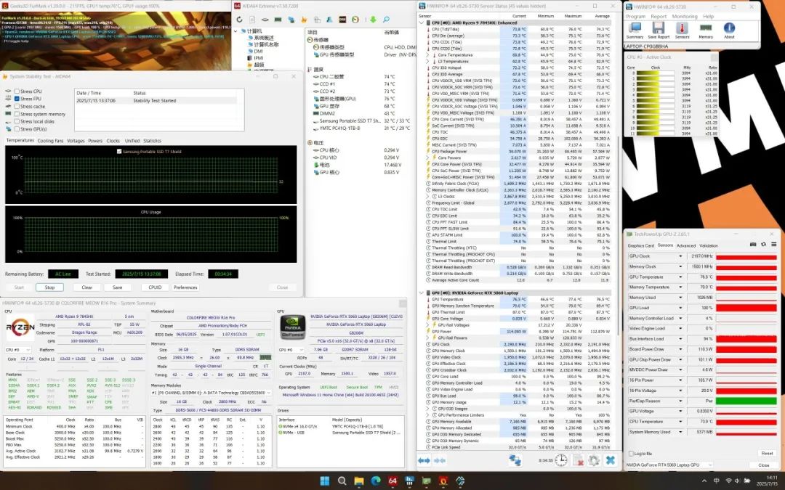The width and height of the screenshot is (785, 490).
Task: Click the GPU Load red graph bar in GPU-Z
Action: click(746, 308)
